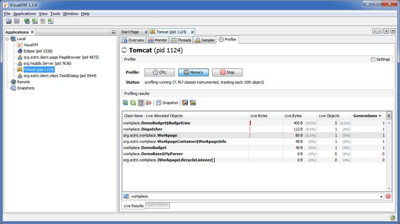This screenshot has width=400, height=224.
Task: Switch to the Overview tab
Action: pyautogui.click(x=133, y=40)
